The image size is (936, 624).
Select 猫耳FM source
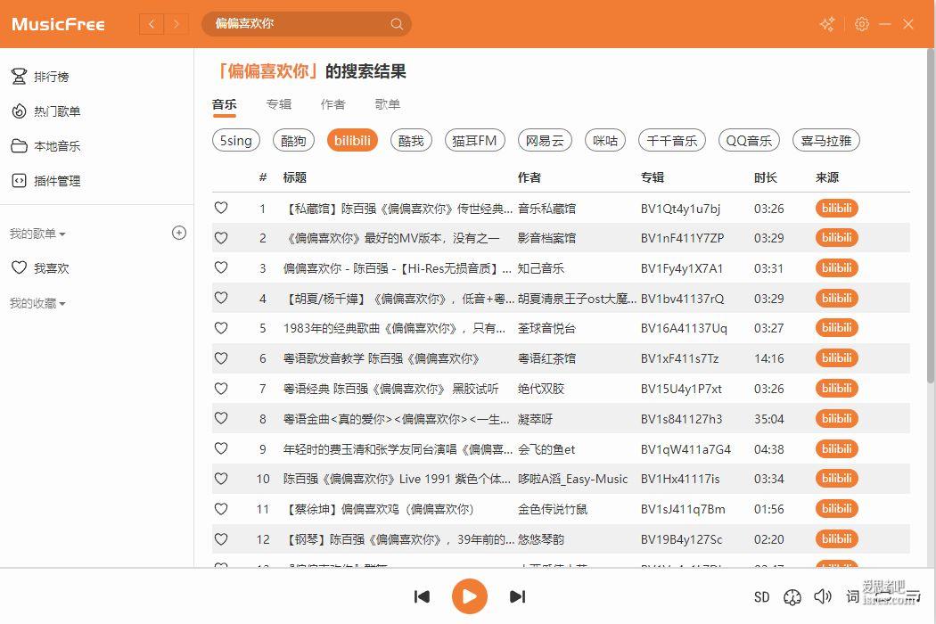[x=474, y=140]
